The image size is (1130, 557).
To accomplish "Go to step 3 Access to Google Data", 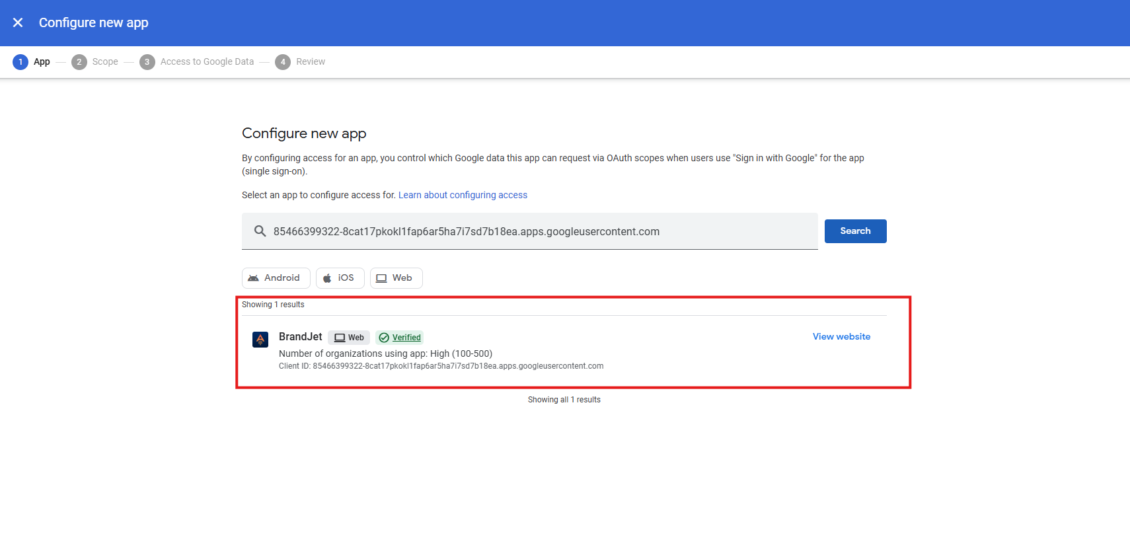I will 196,61.
